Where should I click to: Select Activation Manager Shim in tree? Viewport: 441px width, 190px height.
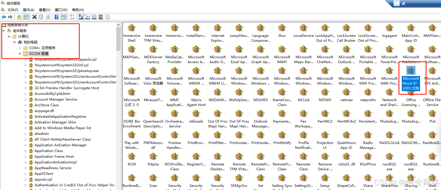55,122
